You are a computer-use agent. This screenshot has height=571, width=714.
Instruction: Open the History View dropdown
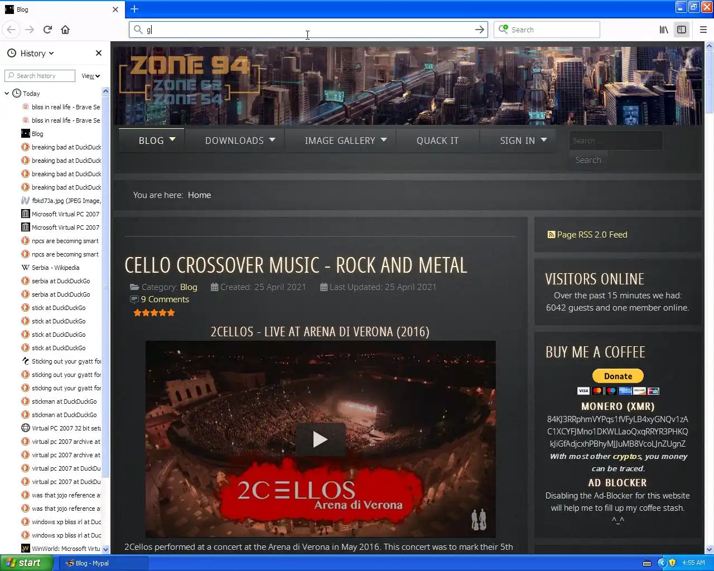click(x=91, y=76)
